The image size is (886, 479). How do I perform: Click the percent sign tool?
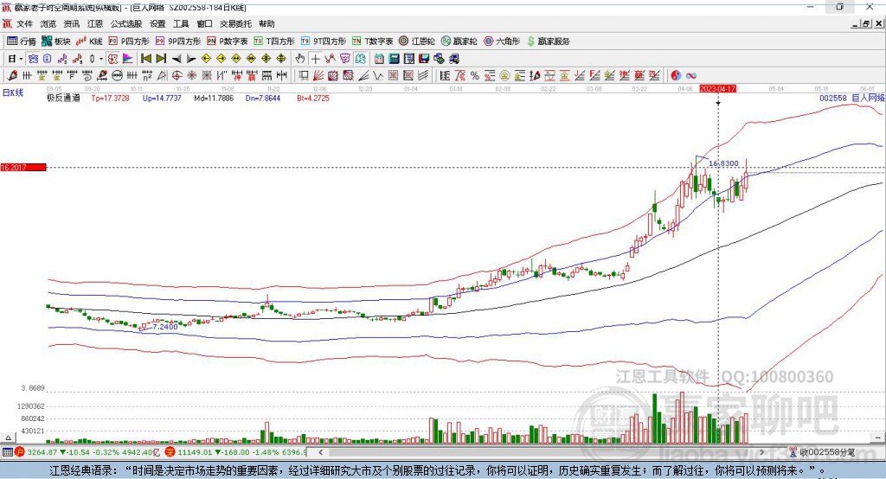[475, 76]
